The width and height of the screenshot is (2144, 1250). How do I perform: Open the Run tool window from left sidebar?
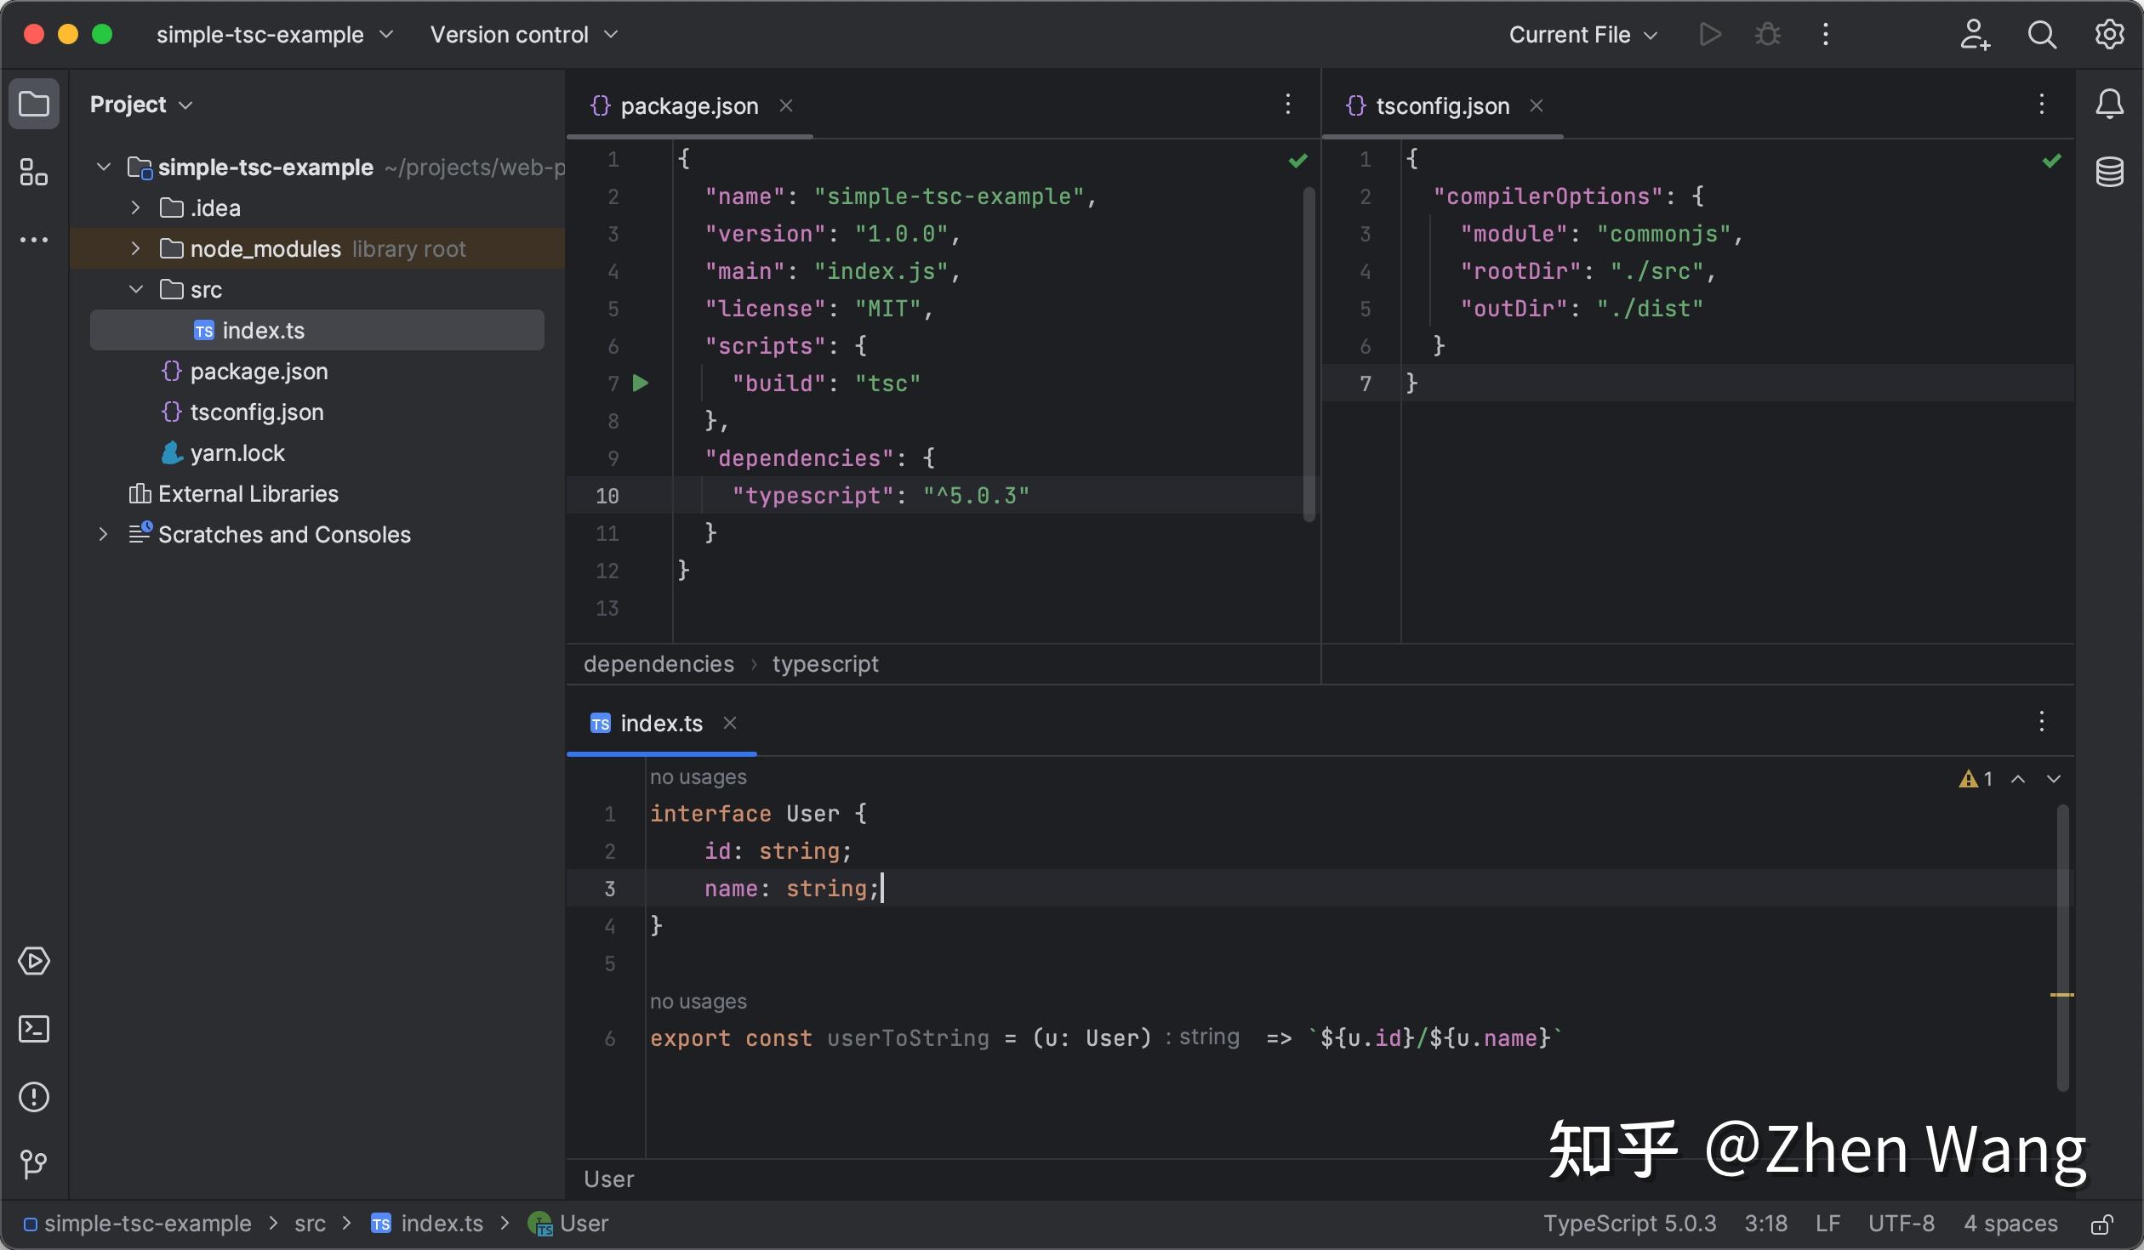tap(34, 962)
